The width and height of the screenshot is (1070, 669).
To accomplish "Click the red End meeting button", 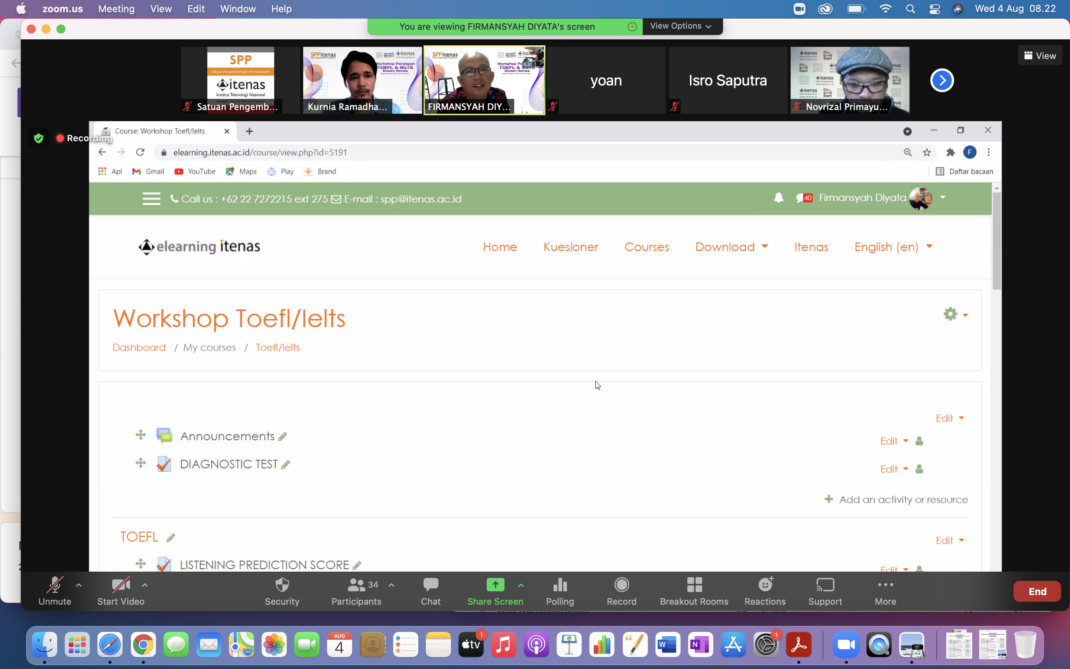I will [1037, 592].
